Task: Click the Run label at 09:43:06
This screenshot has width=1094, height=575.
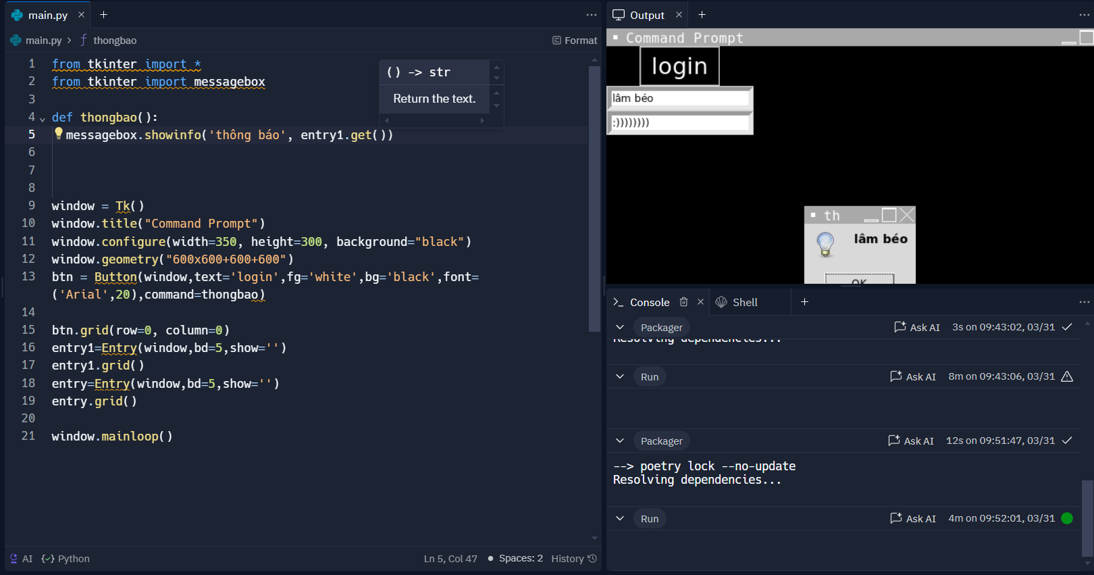Action: (x=650, y=377)
